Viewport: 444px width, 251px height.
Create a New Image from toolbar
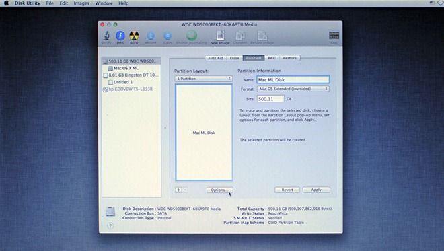click(x=220, y=36)
